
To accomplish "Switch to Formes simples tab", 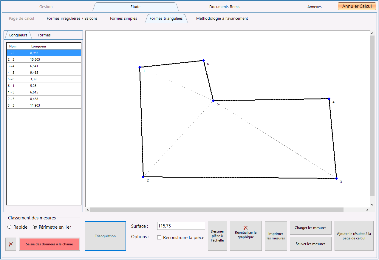I will tap(123, 18).
